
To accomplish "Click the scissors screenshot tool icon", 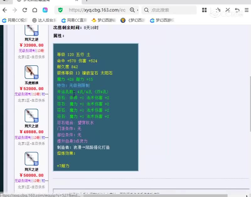I will [227, 10].
